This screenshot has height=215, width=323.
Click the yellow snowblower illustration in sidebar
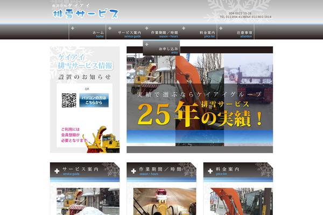101,140
